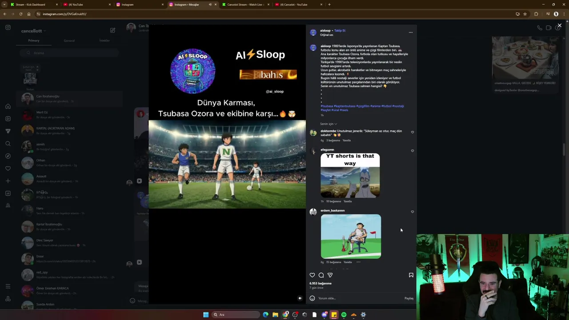Open a new browser tab plus button
The width and height of the screenshot is (569, 320).
tap(329, 4)
